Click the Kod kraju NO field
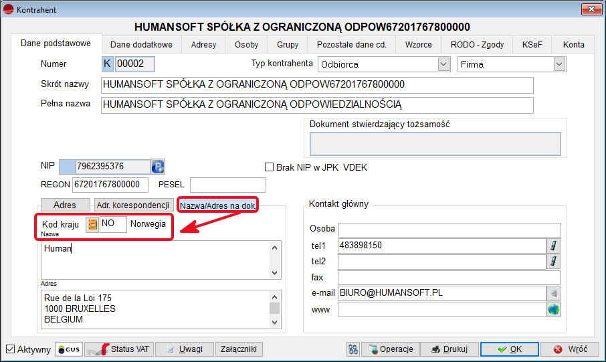 tap(113, 224)
